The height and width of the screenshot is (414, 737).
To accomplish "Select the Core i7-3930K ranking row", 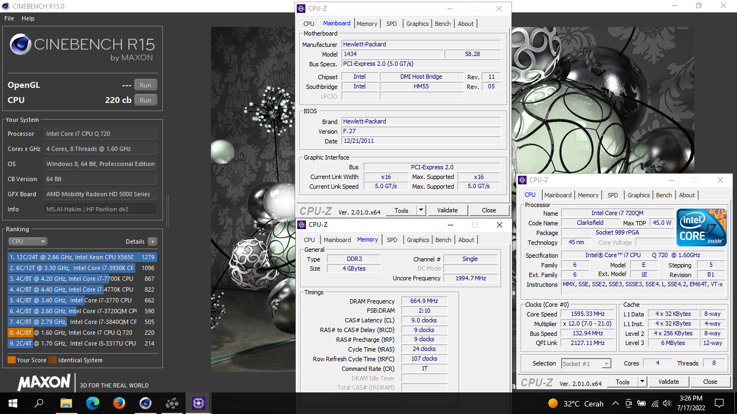I will (83, 268).
